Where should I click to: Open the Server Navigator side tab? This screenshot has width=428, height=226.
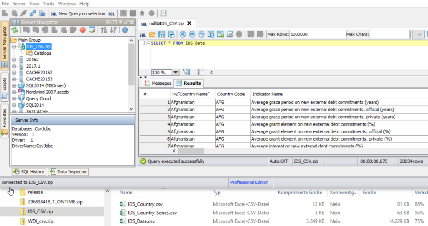point(4,45)
